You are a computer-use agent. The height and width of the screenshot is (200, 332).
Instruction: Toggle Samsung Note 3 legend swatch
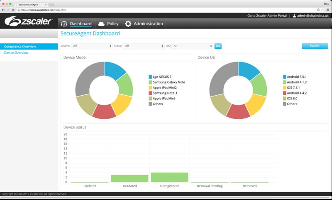click(150, 93)
